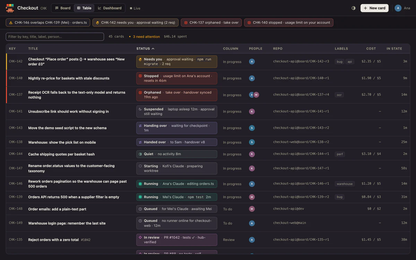Screen dimensions: 416x260
Task: Sort by the Column header
Action: point(231,49)
